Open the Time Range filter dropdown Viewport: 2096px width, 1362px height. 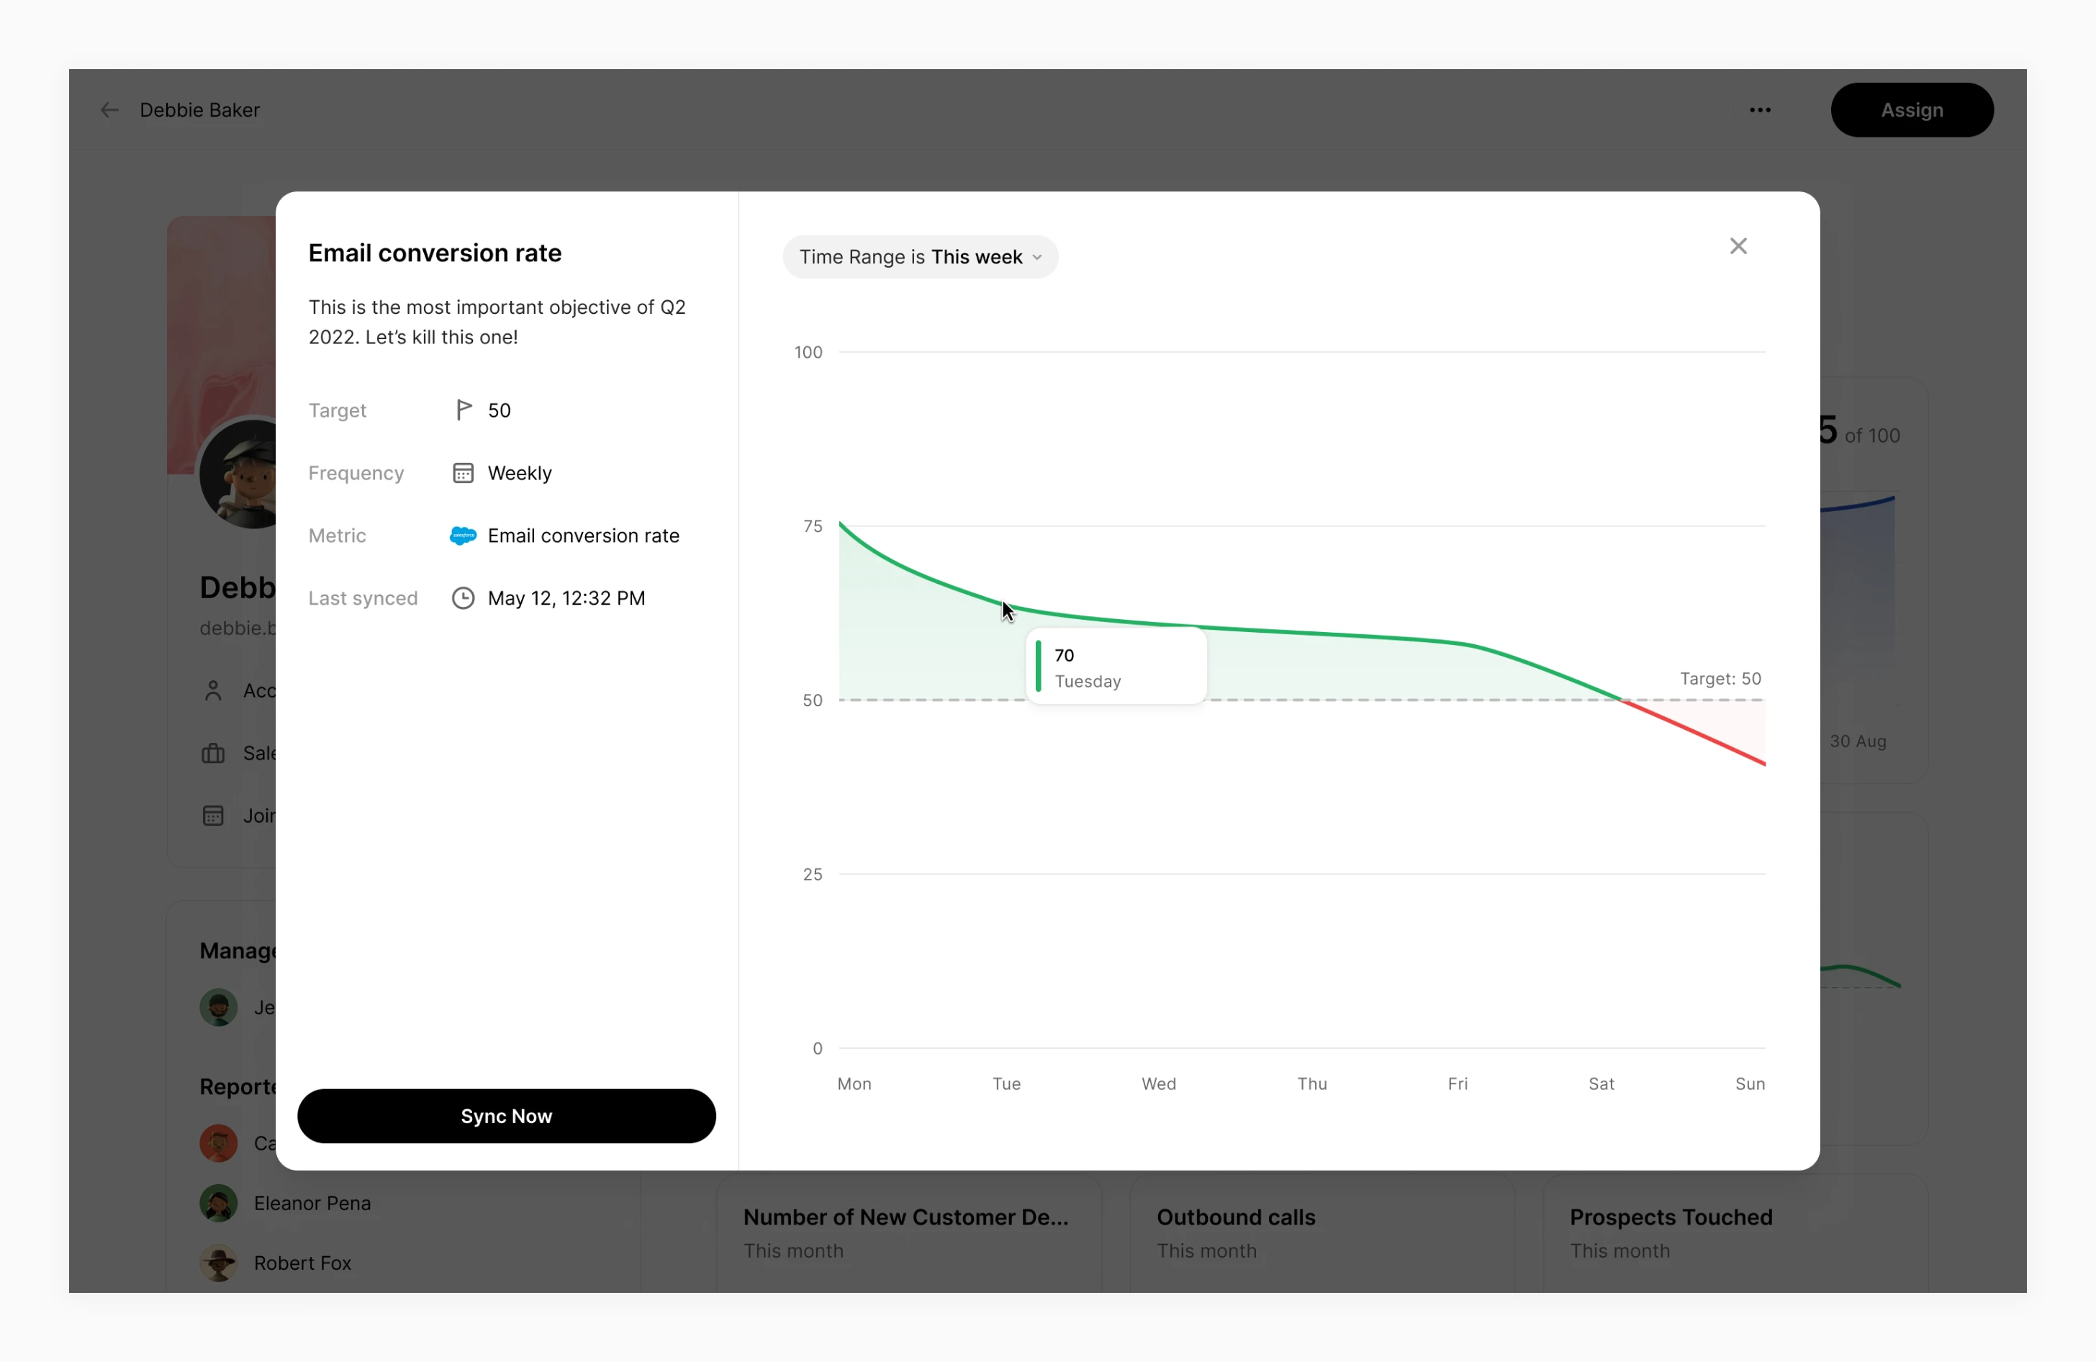point(919,257)
